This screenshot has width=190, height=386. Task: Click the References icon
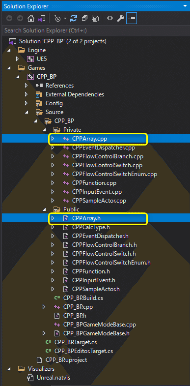(x=39, y=86)
